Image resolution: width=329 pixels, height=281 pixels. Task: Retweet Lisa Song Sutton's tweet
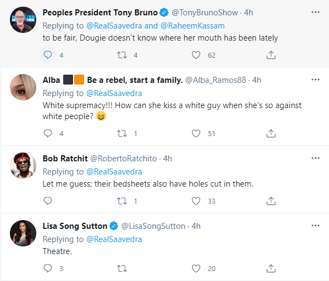pyautogui.click(x=122, y=268)
